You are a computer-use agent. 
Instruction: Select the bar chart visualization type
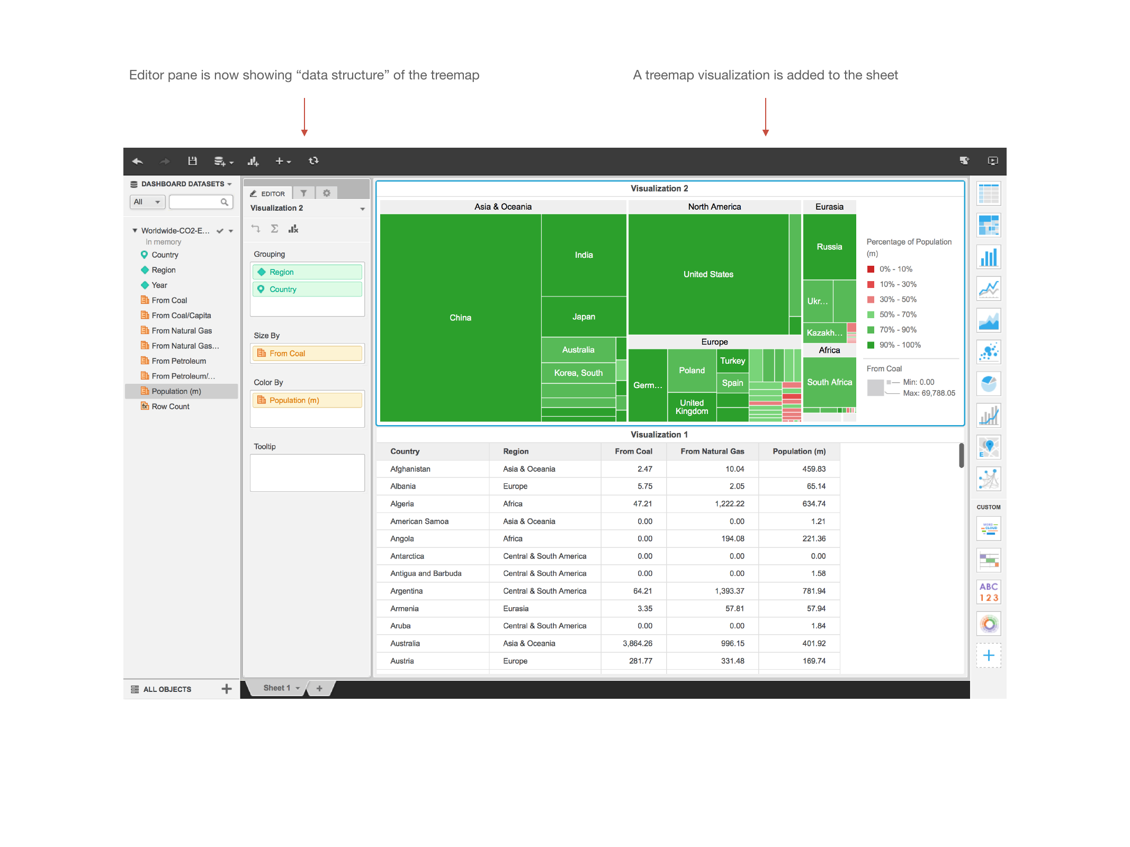pos(988,257)
